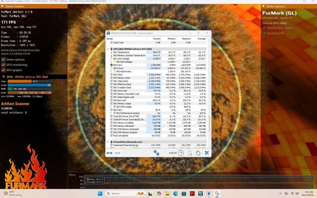Screen dimensions: 317x198
Task: Click the greyed collapse-columns arrows in HWiNFO toolbar
Action: coord(118,153)
